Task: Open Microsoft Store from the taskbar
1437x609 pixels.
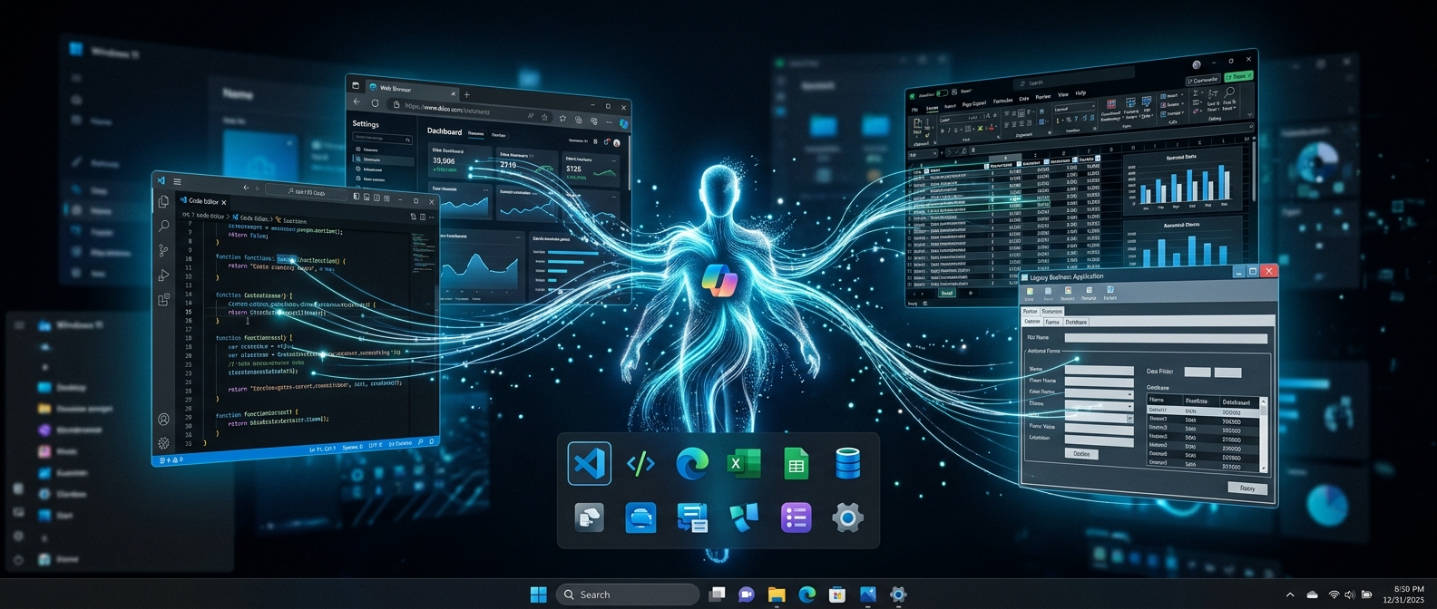Action: point(837,594)
